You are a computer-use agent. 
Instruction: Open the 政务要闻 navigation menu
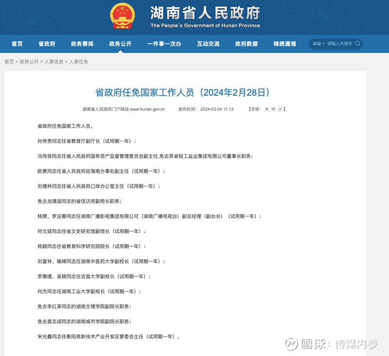click(x=83, y=43)
